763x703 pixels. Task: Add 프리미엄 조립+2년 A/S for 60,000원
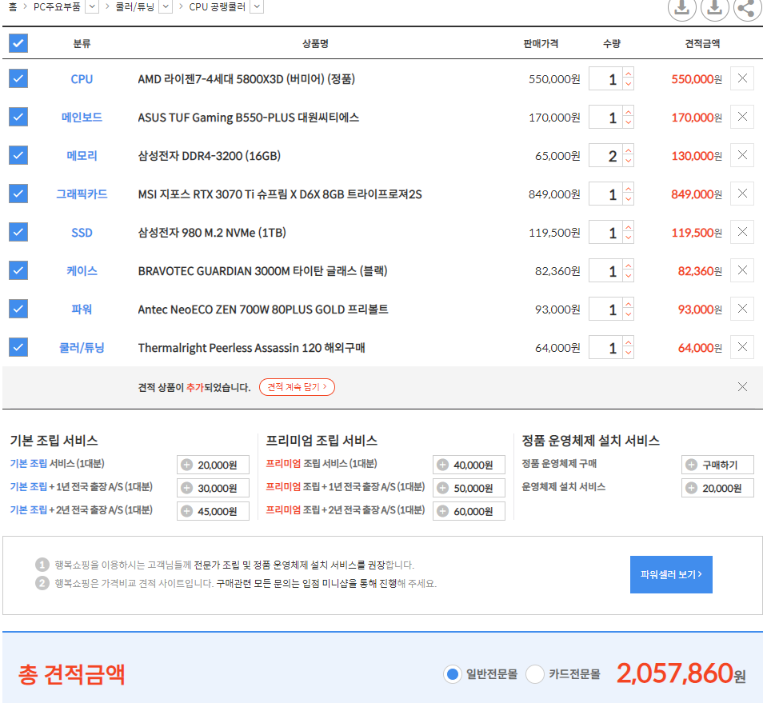click(x=469, y=511)
